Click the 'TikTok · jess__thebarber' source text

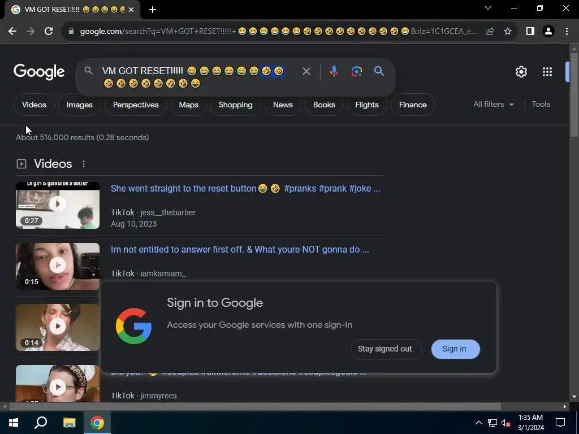(153, 212)
